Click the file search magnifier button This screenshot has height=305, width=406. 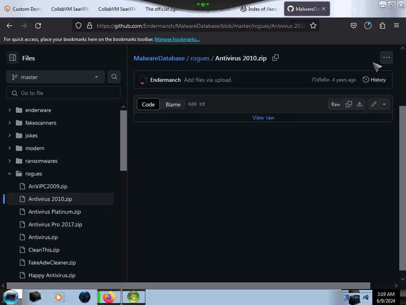click(x=114, y=77)
